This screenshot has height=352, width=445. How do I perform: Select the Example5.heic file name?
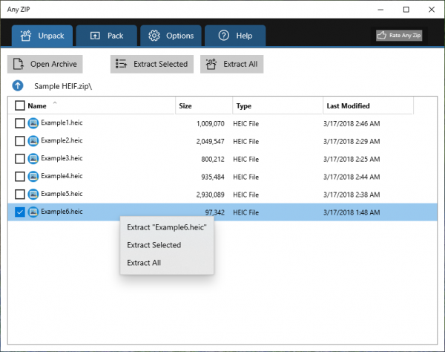point(62,194)
